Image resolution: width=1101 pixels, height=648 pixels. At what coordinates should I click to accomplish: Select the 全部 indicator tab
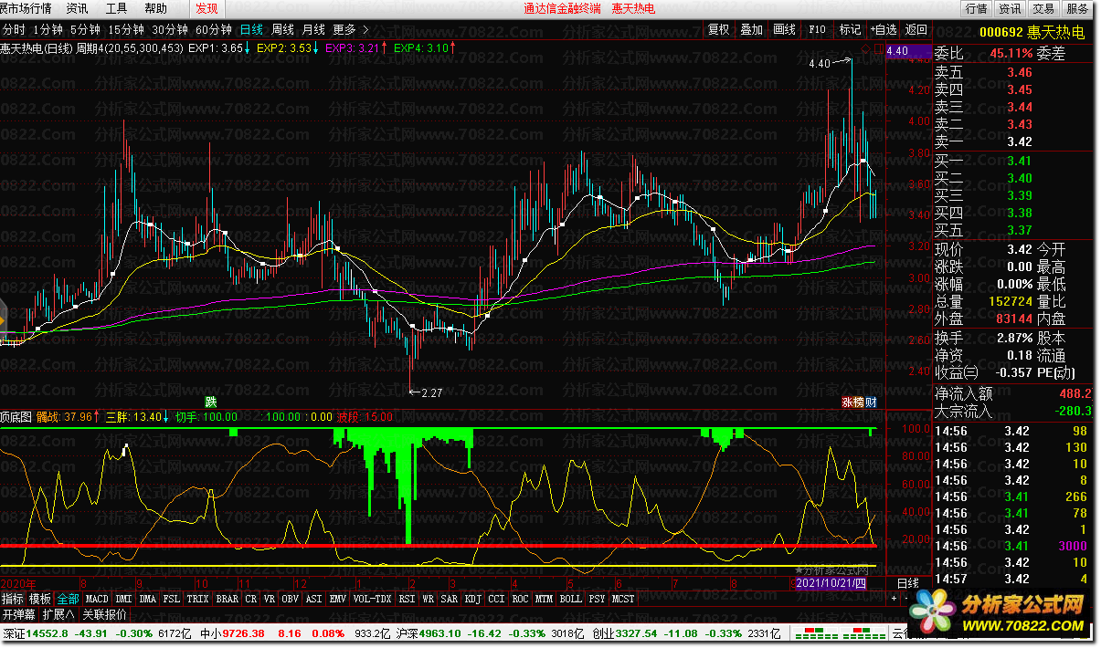coord(68,599)
